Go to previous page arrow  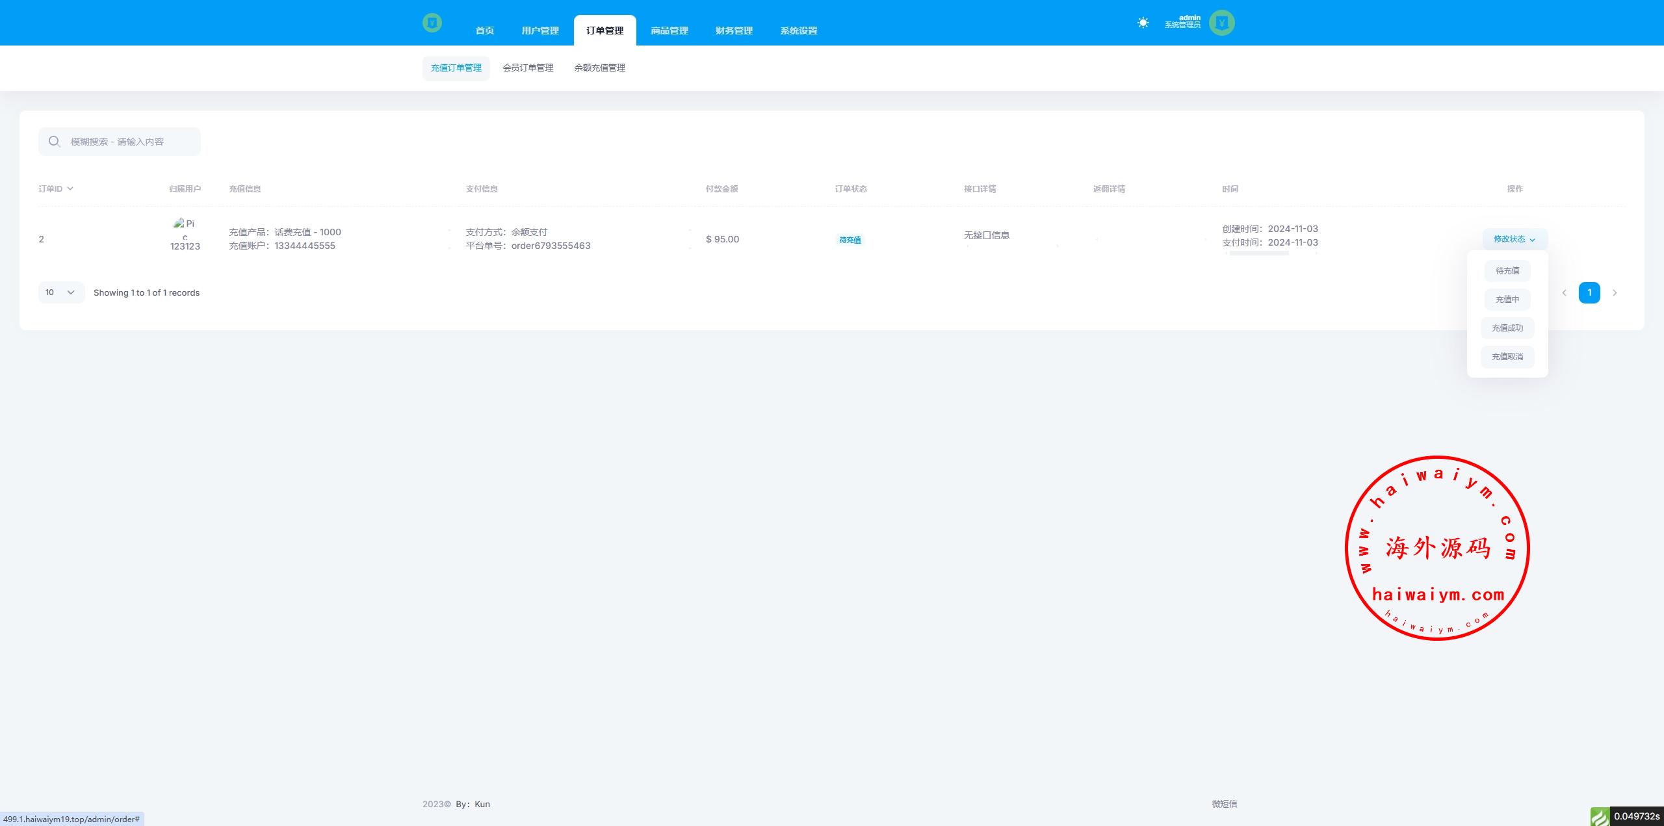1565,292
